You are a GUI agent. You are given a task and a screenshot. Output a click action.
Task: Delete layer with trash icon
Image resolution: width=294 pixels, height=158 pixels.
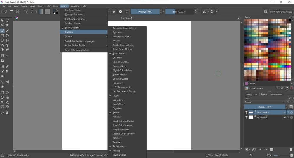pos(291,149)
